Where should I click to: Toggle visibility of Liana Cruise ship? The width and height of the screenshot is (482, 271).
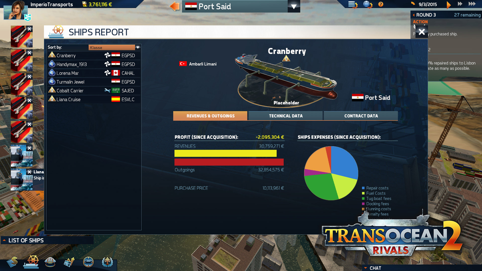(29, 172)
